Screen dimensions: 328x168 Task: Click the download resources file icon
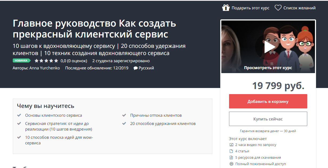pyautogui.click(x=231, y=157)
